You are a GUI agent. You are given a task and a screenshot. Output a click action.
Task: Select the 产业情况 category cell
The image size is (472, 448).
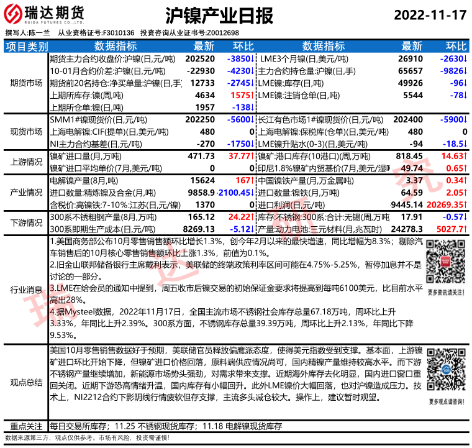25,193
